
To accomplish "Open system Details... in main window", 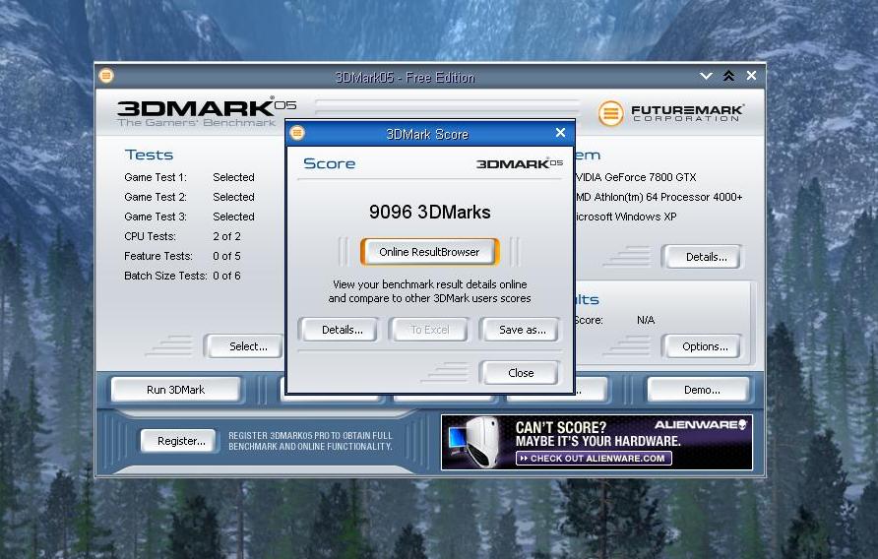I will coord(703,257).
